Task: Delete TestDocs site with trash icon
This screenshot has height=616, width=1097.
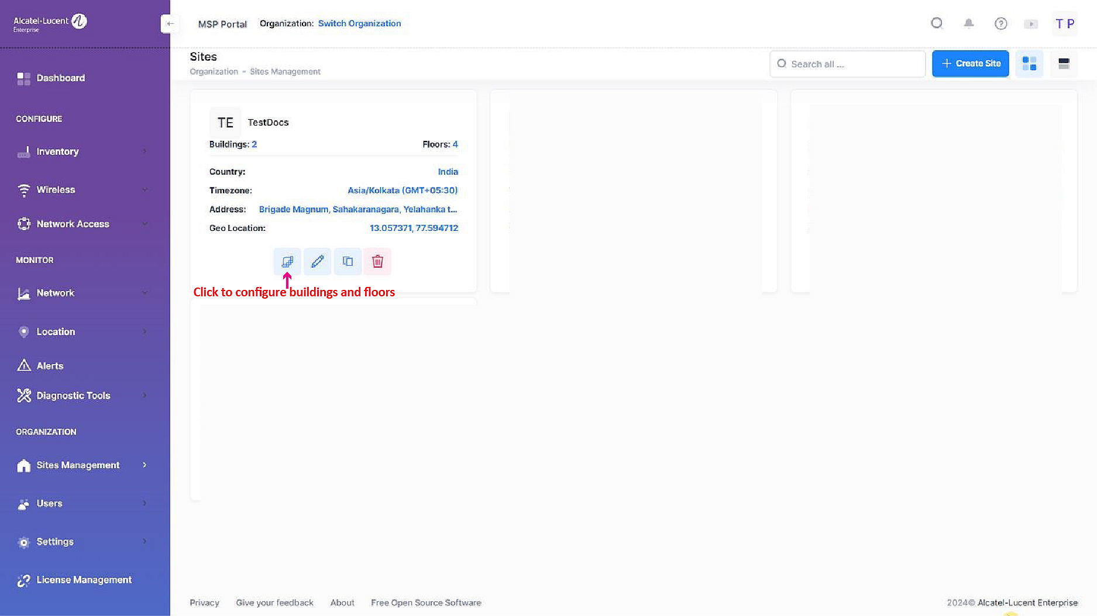Action: 377,261
